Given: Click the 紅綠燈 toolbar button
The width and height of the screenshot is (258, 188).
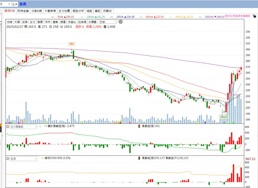Looking at the screenshot, I should click(82, 22).
